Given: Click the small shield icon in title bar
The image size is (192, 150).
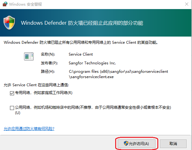Looking at the screenshot, I should 4,4.
